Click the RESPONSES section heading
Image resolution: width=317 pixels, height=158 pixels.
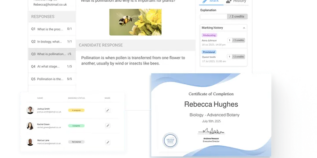pos(43,17)
